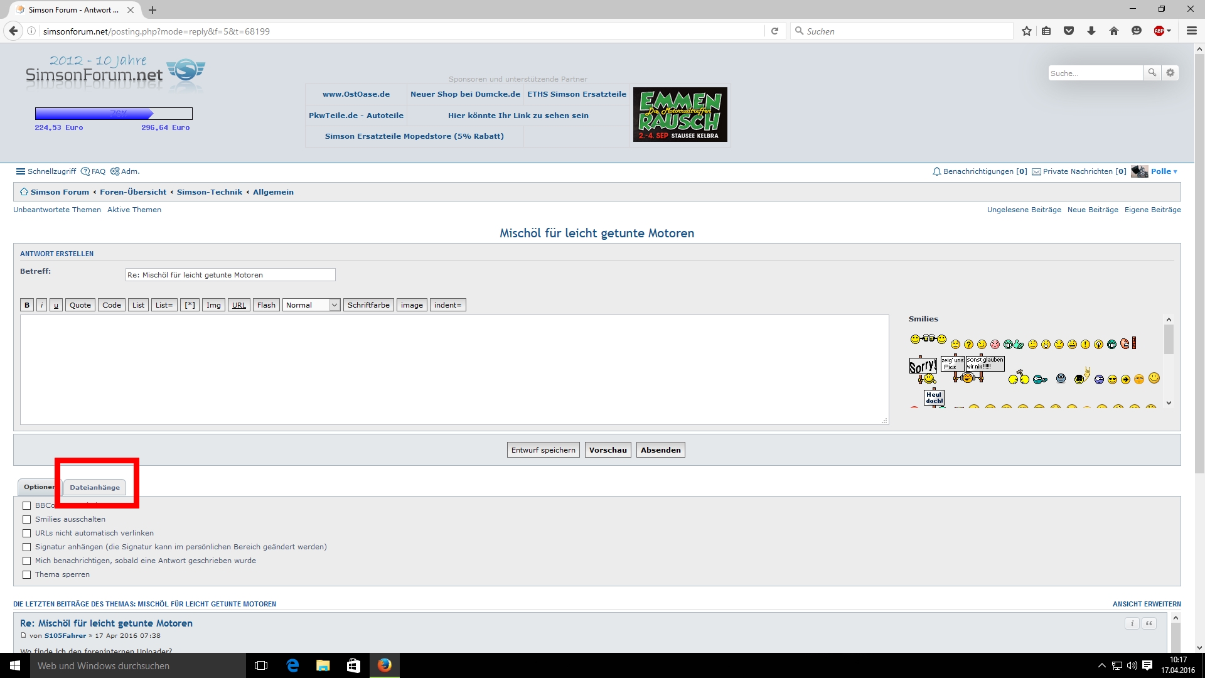Open the Action Center notification icon
1205x678 pixels.
tap(1147, 665)
